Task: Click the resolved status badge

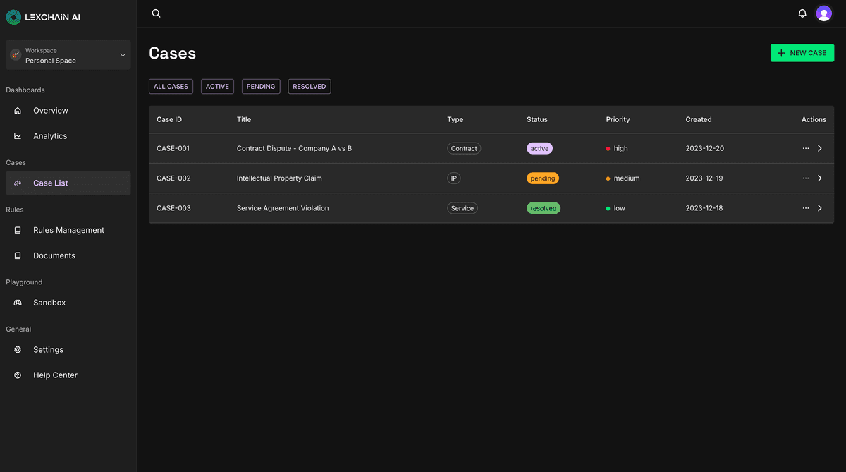Action: tap(544, 208)
